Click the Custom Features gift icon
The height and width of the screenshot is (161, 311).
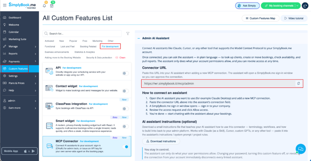pyautogui.click(x=5, y=69)
